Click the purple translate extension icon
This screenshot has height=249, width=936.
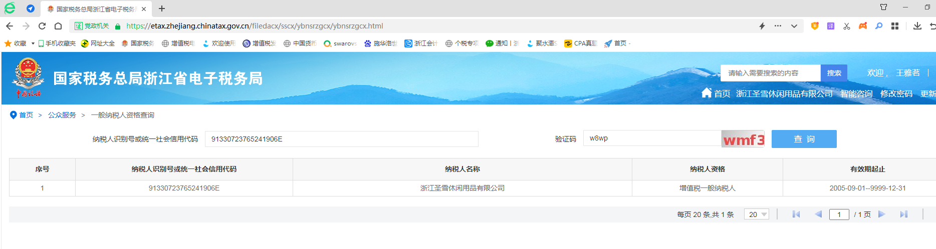831,26
